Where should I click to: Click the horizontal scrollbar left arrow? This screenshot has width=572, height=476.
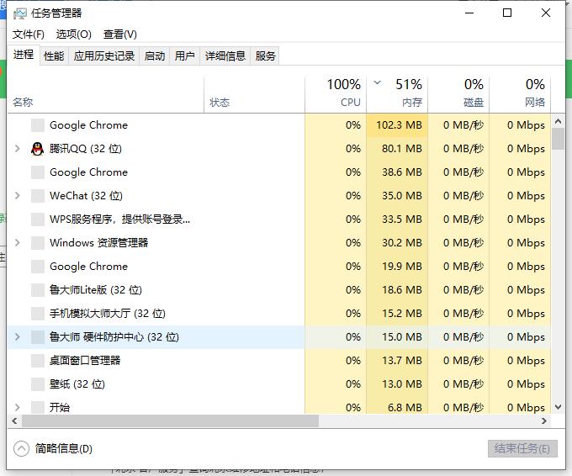tap(14, 420)
